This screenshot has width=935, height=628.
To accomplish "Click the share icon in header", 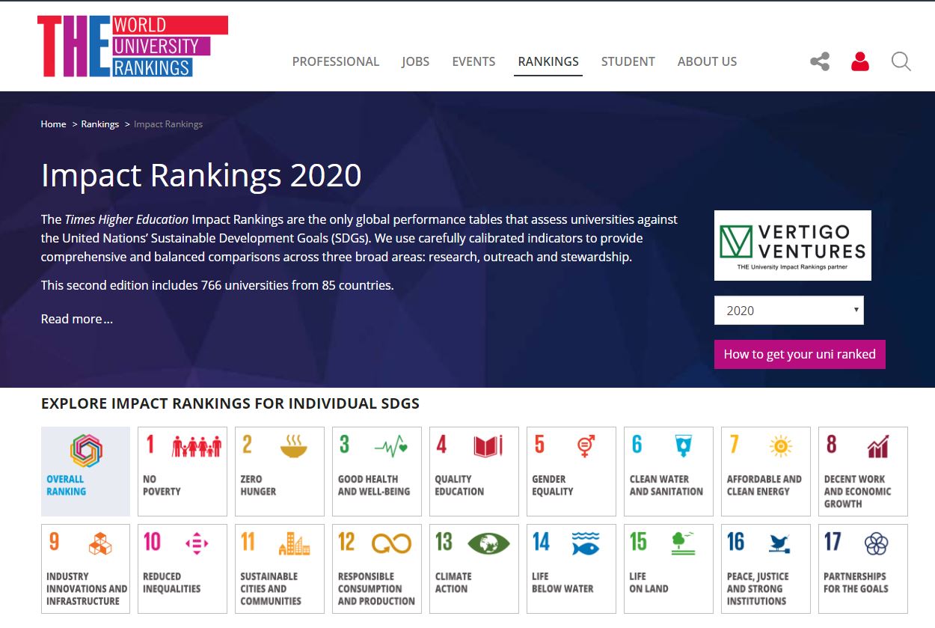I will tap(820, 61).
